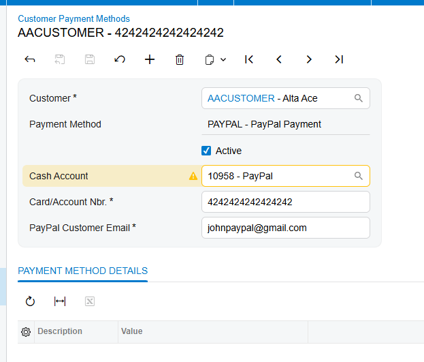Go to first record icon
This screenshot has height=362, width=424.
point(249,59)
